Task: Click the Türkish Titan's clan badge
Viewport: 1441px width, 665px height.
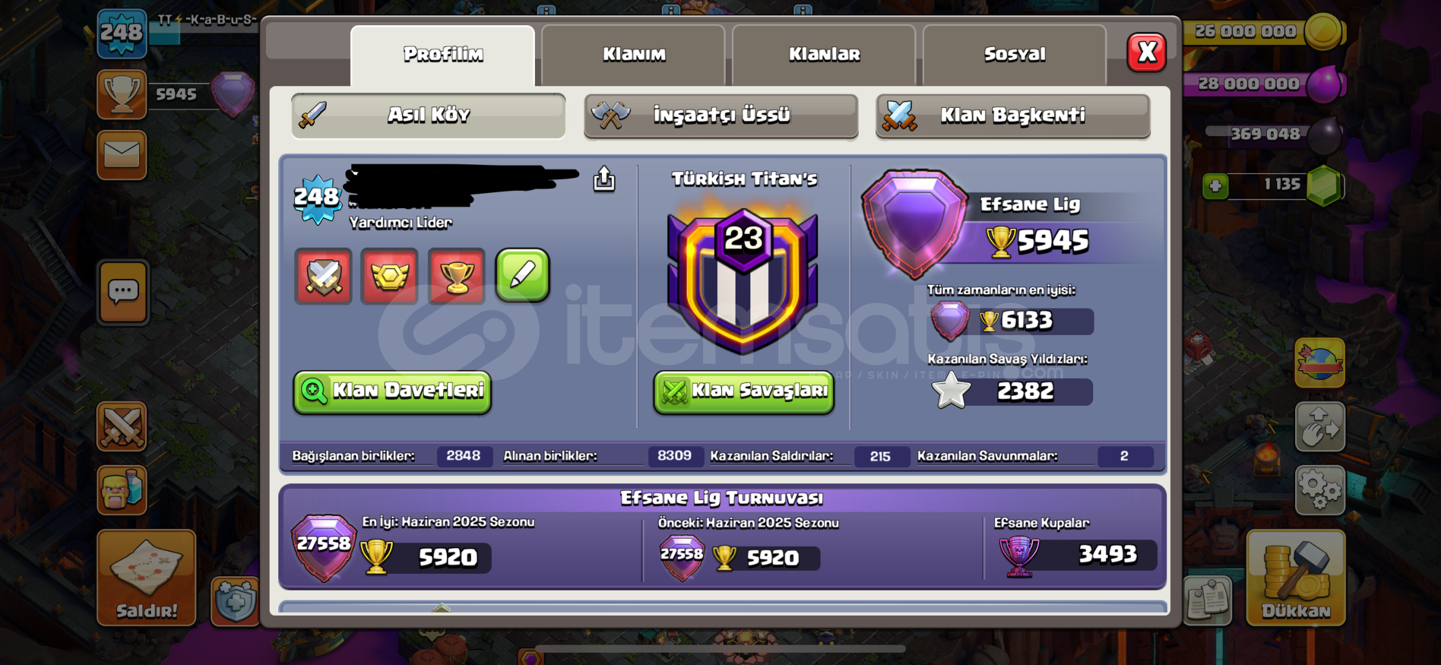Action: point(743,280)
